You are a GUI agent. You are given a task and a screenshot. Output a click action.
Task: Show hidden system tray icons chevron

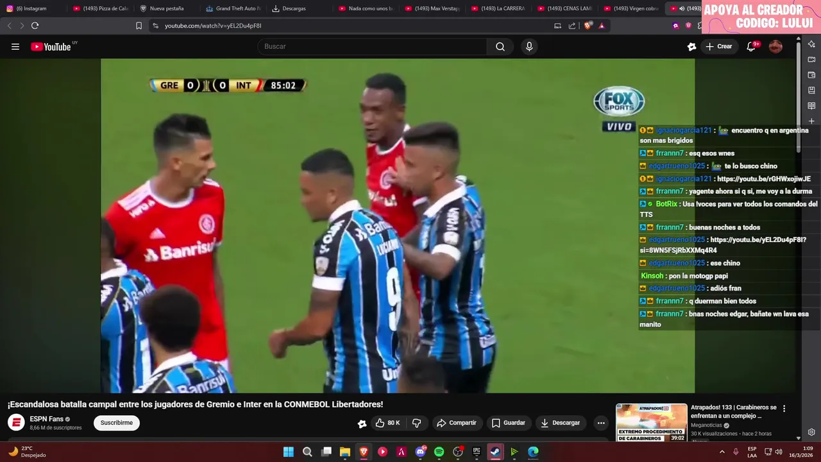[x=722, y=452]
